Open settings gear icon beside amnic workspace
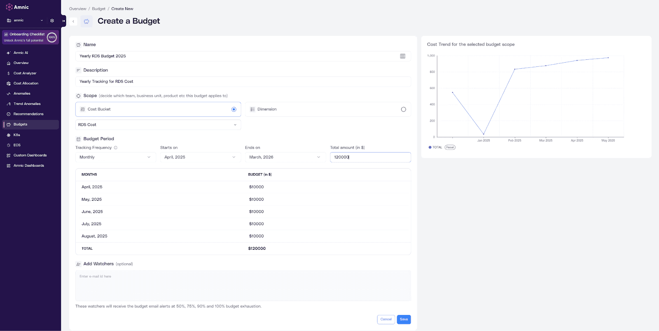The height and width of the screenshot is (331, 659). (x=52, y=21)
